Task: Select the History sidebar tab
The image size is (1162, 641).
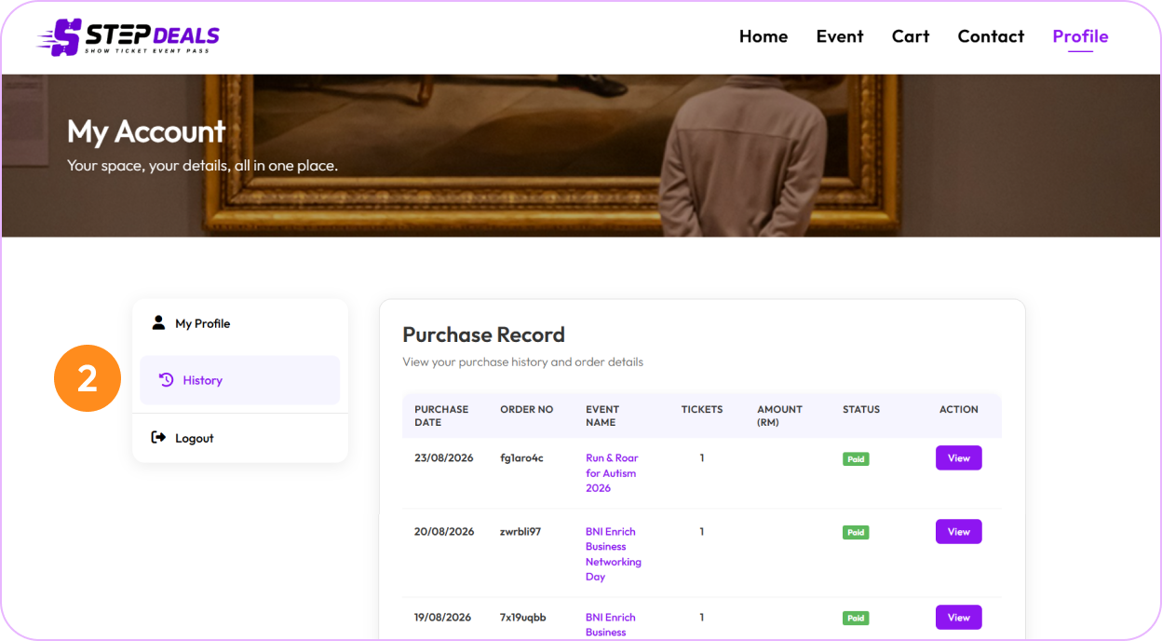Action: (240, 380)
